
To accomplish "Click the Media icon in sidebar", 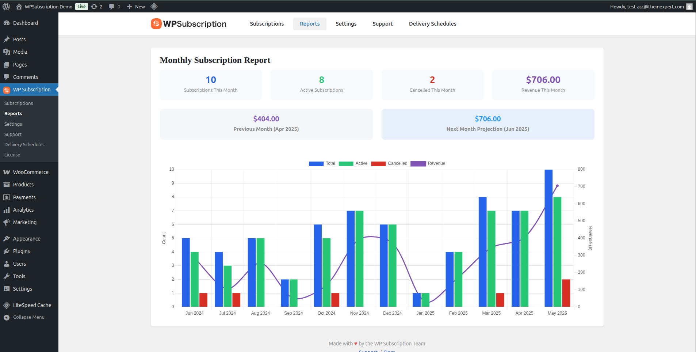I will click(7, 52).
